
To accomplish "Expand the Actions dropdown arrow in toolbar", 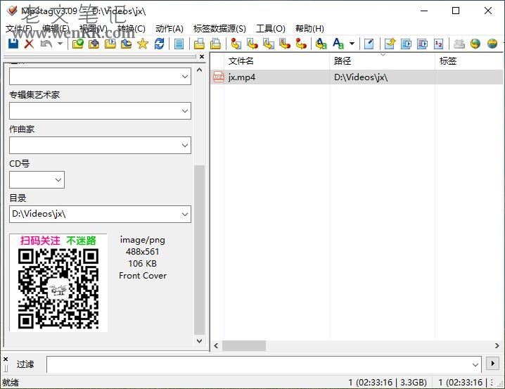I will click(352, 44).
